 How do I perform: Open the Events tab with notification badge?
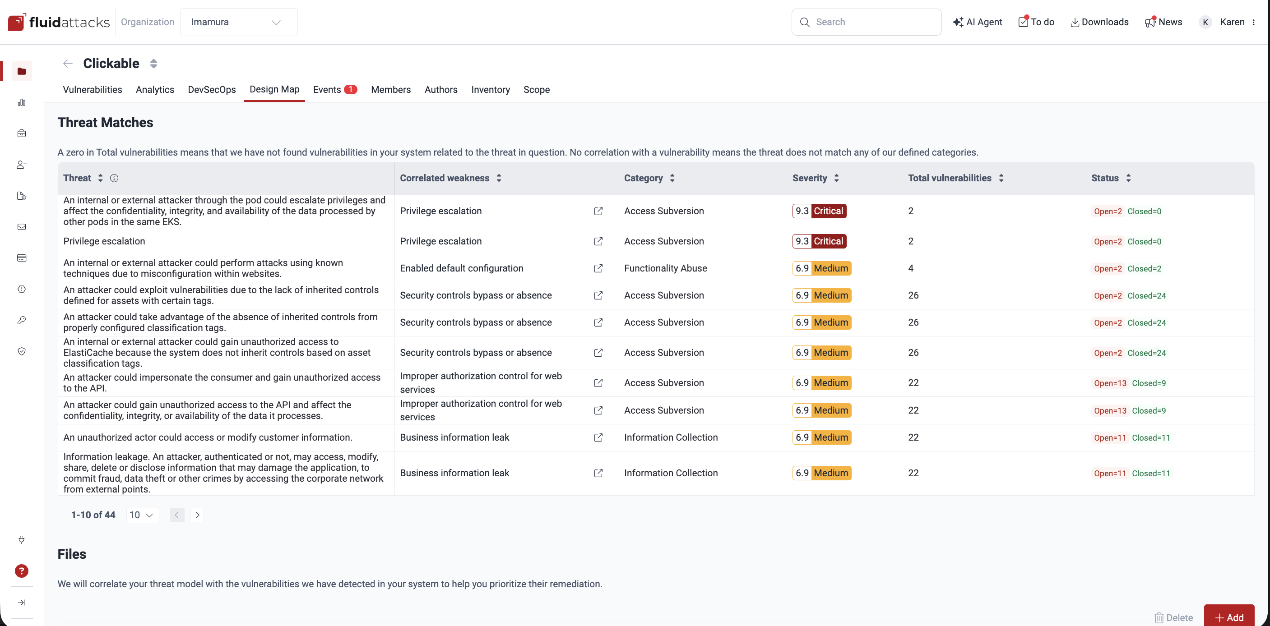[x=334, y=90]
